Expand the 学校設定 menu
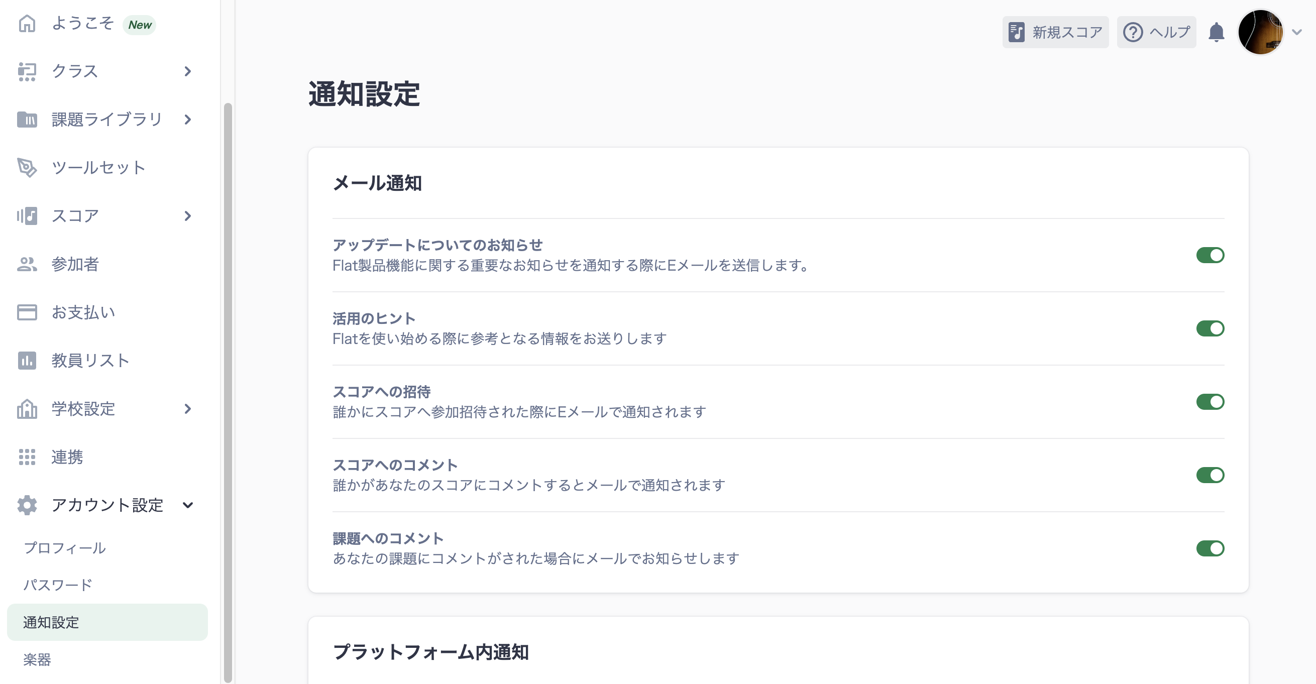 [187, 409]
